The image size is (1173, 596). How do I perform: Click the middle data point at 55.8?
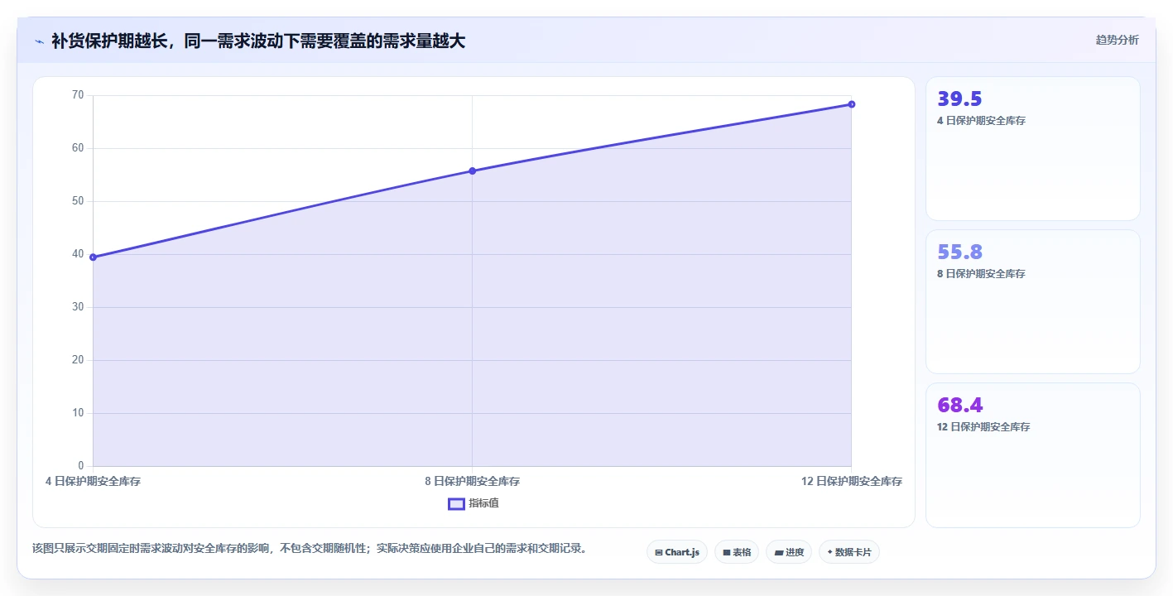(472, 171)
